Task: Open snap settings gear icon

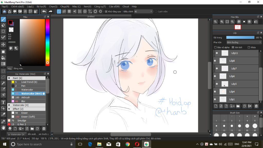Action: pyautogui.click(x=100, y=11)
